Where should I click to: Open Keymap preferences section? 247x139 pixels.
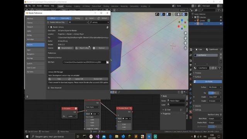[35, 58]
